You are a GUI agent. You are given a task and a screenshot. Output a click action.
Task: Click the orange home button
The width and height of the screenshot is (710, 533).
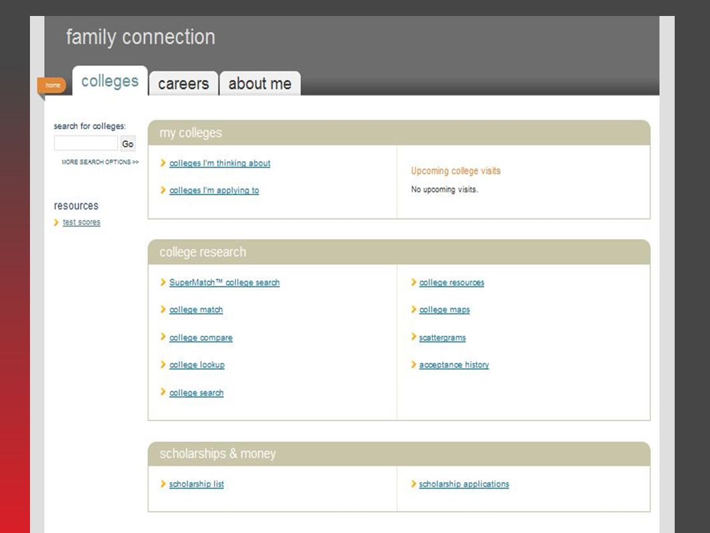[x=52, y=85]
